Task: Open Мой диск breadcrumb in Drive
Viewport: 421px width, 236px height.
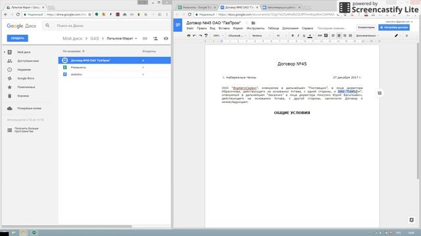Action: pyautogui.click(x=72, y=39)
